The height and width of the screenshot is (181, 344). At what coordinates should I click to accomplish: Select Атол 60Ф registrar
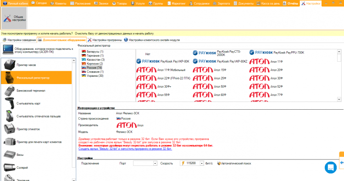(210, 95)
